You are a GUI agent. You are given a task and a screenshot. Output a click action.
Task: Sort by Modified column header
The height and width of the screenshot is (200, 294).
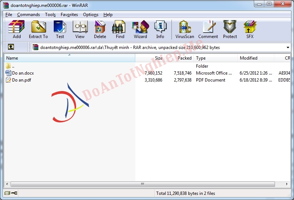click(256, 58)
